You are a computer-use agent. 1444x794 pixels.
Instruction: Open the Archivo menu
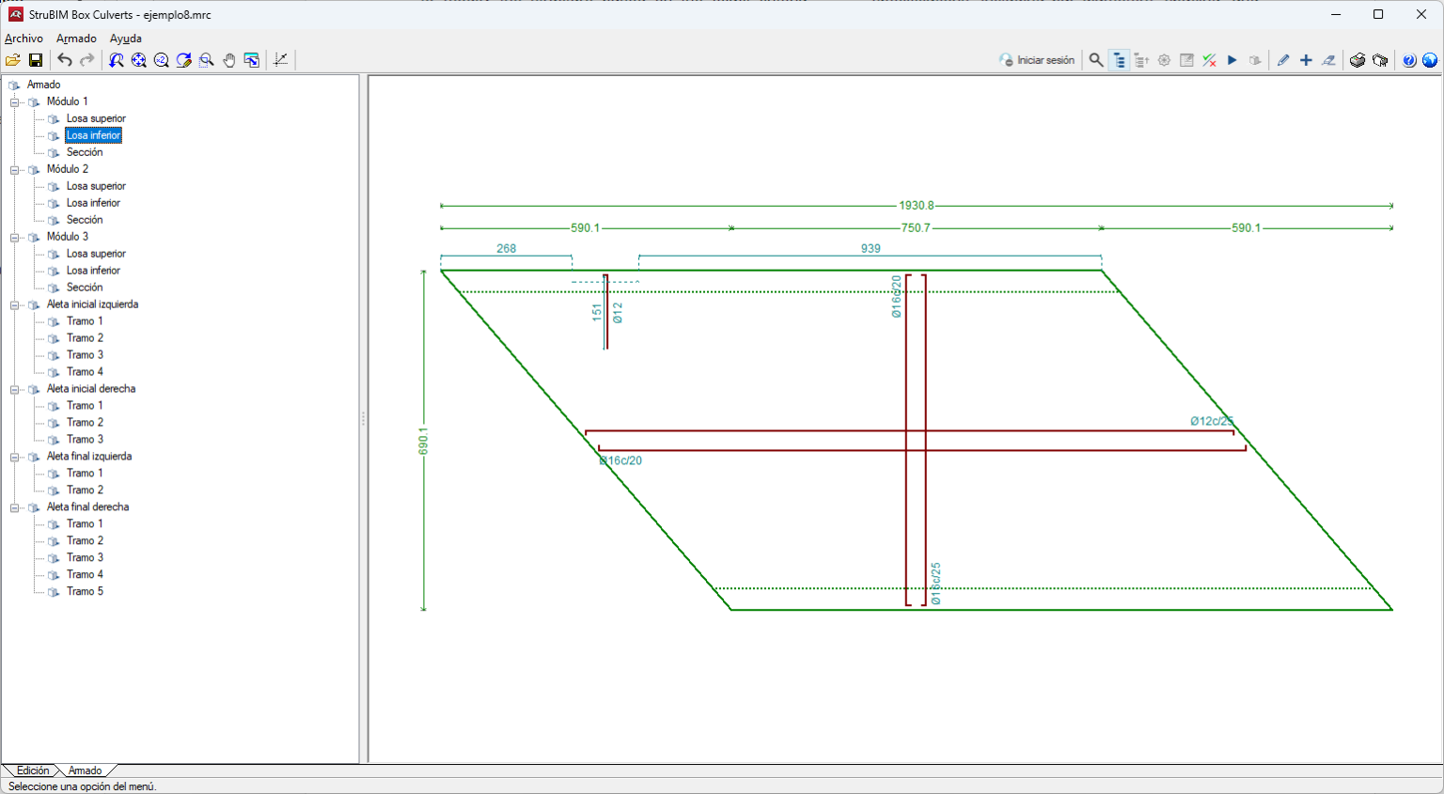23,38
